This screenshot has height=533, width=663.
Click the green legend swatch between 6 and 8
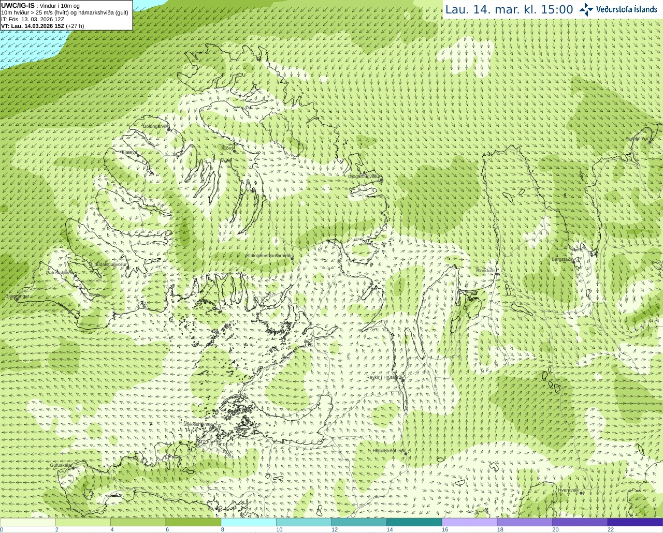193,522
